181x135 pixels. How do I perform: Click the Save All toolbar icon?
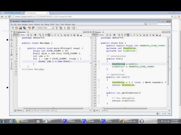pos(24,28)
